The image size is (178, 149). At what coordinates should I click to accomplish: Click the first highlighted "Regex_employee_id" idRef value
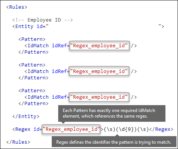point(99,46)
